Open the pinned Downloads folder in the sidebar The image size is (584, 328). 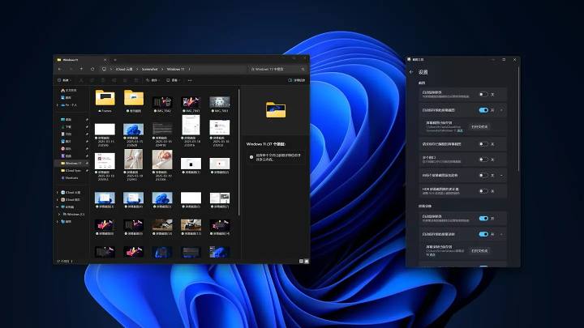66,127
